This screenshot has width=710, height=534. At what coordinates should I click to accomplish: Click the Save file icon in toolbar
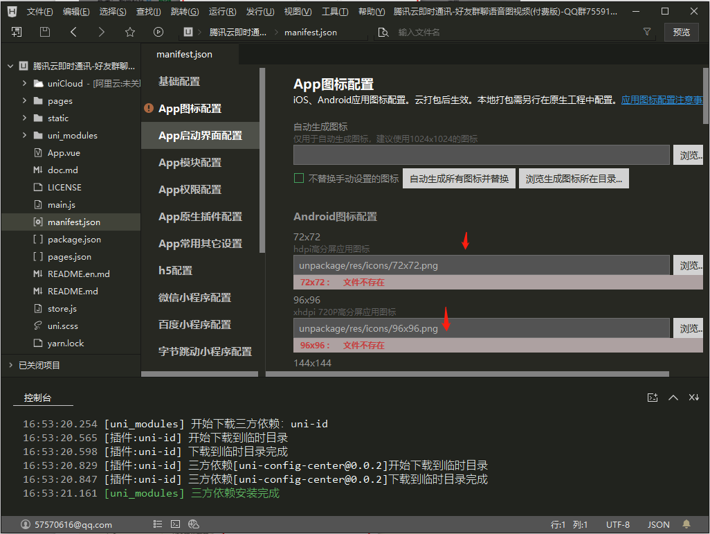pos(45,32)
